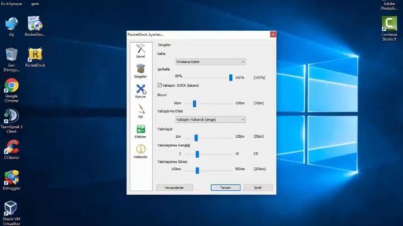Go to the Efektler section

[140, 131]
